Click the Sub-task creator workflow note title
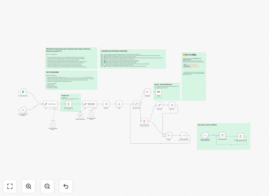This screenshot has width=269, height=196. [207, 125]
